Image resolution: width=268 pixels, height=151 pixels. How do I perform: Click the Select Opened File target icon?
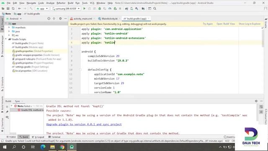coord(49,18)
